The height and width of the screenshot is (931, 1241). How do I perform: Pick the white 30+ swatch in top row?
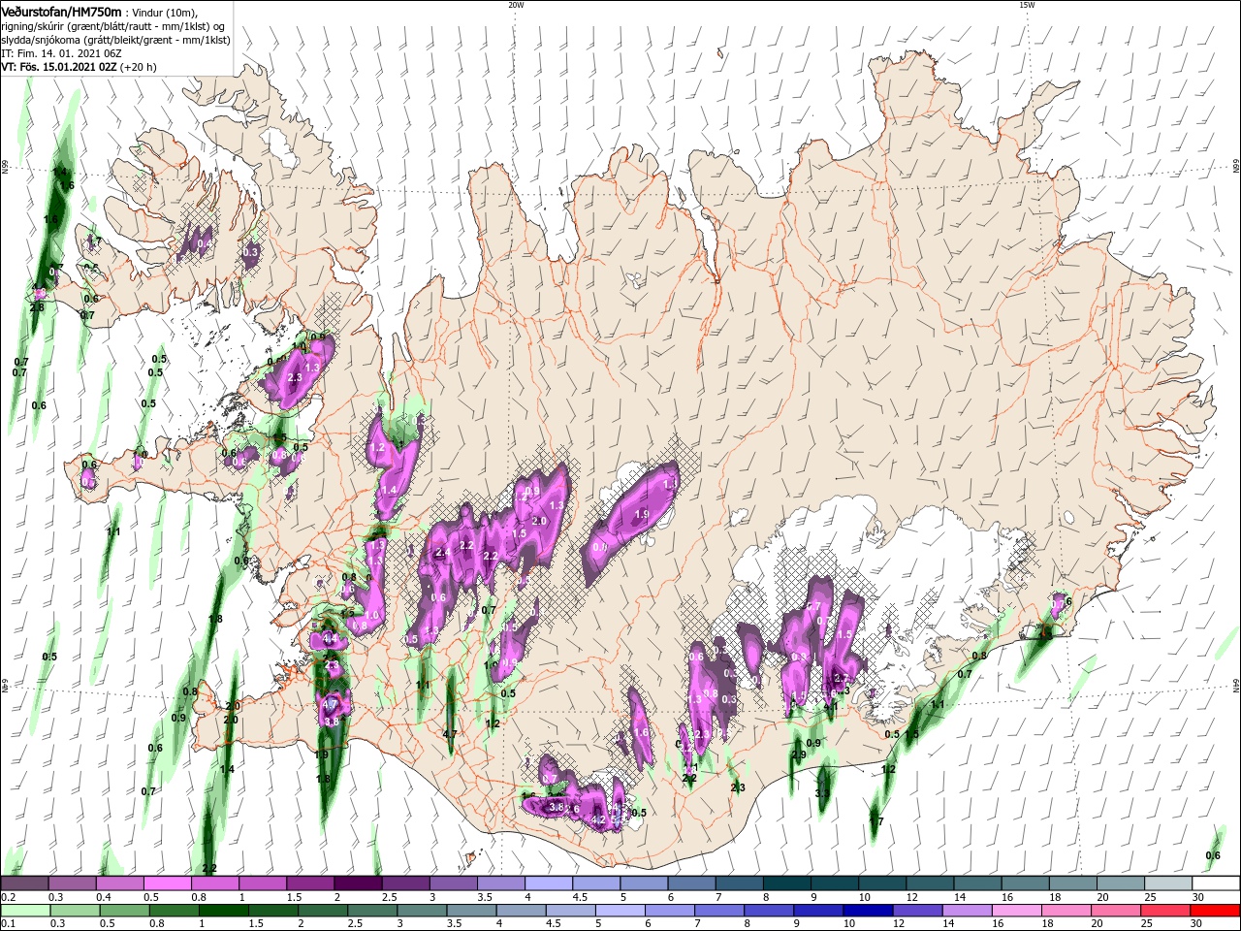click(1215, 883)
